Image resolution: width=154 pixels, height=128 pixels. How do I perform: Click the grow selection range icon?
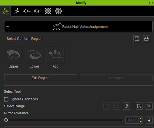tap(107, 106)
